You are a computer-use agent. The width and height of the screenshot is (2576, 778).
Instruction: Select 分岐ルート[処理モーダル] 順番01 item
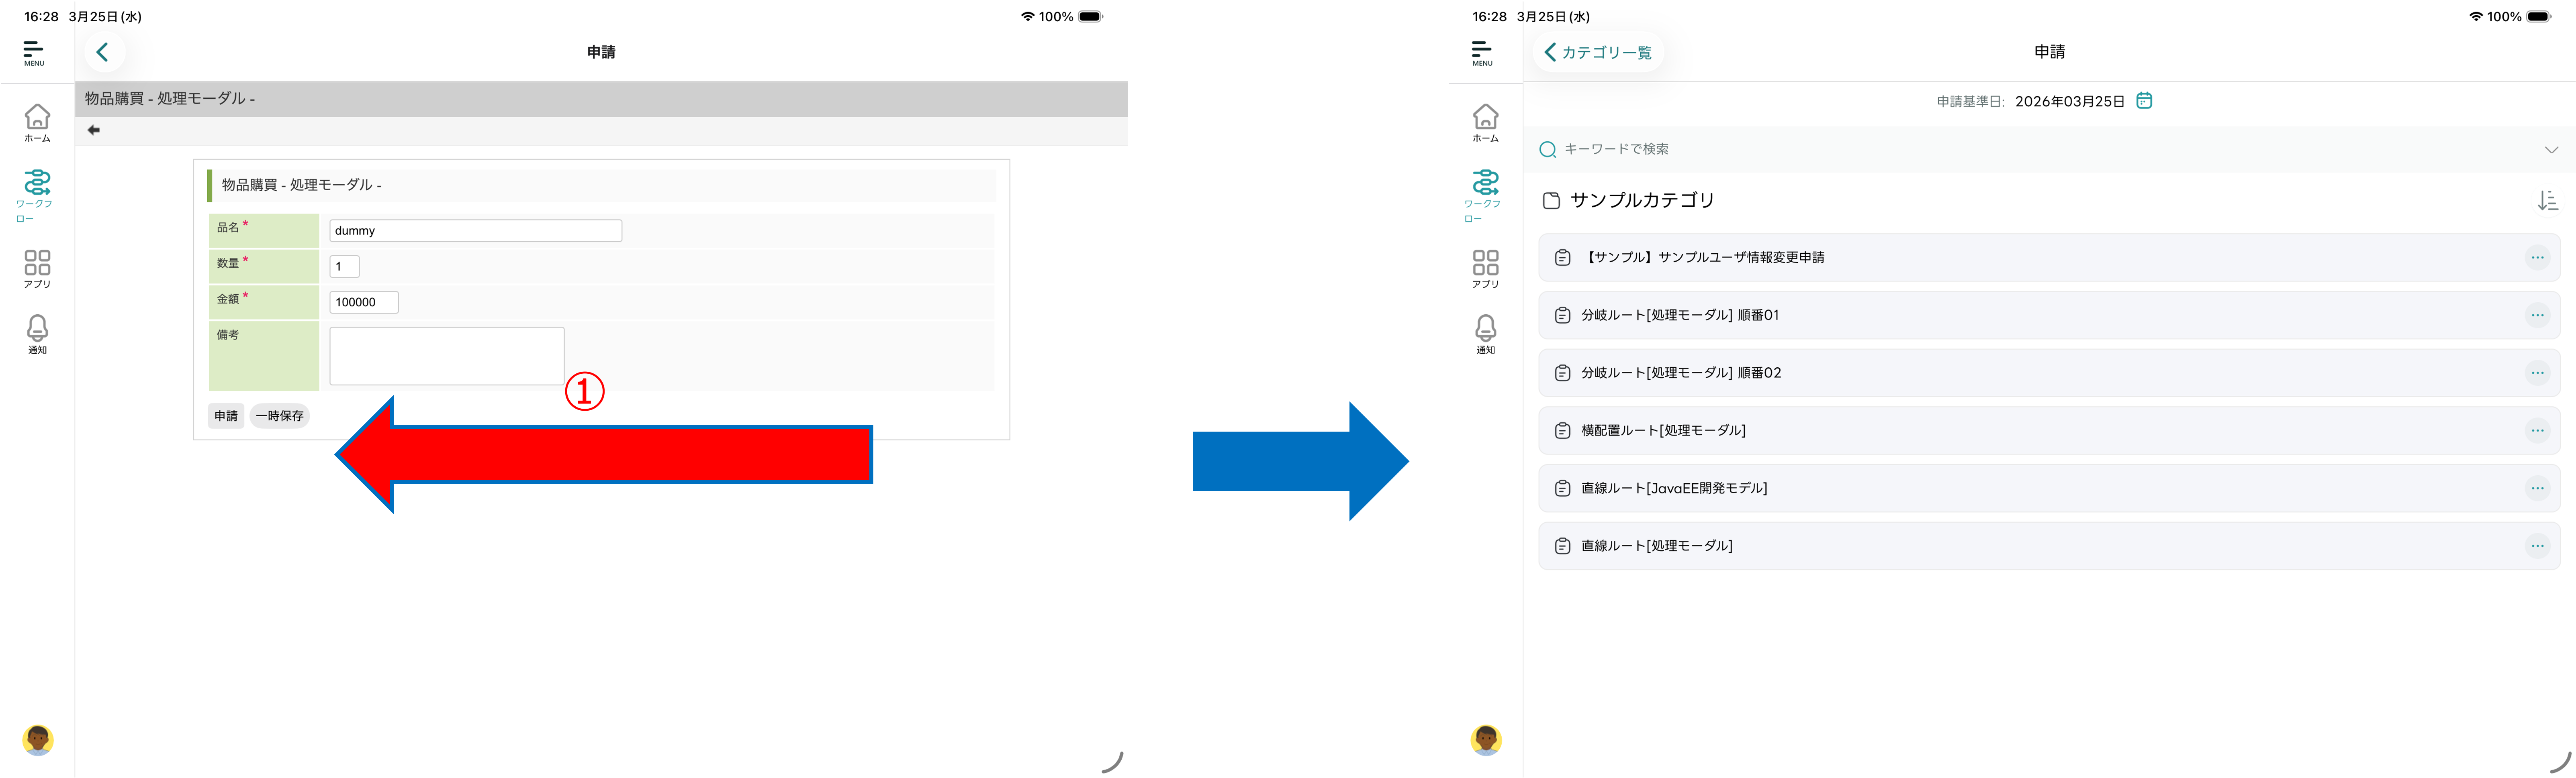tap(1680, 316)
